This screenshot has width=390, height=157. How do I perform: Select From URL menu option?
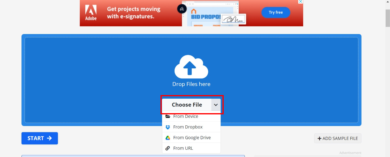(x=191, y=148)
